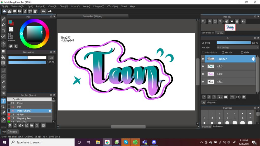Hide the Tina277 layer
The width and height of the screenshot is (260, 146).
pos(203,59)
